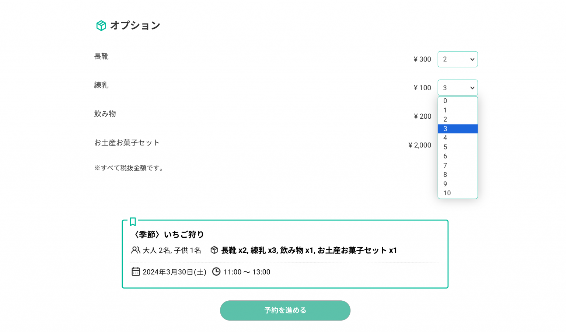Choose 8 from the quantity list
566x332 pixels.
[457, 175]
